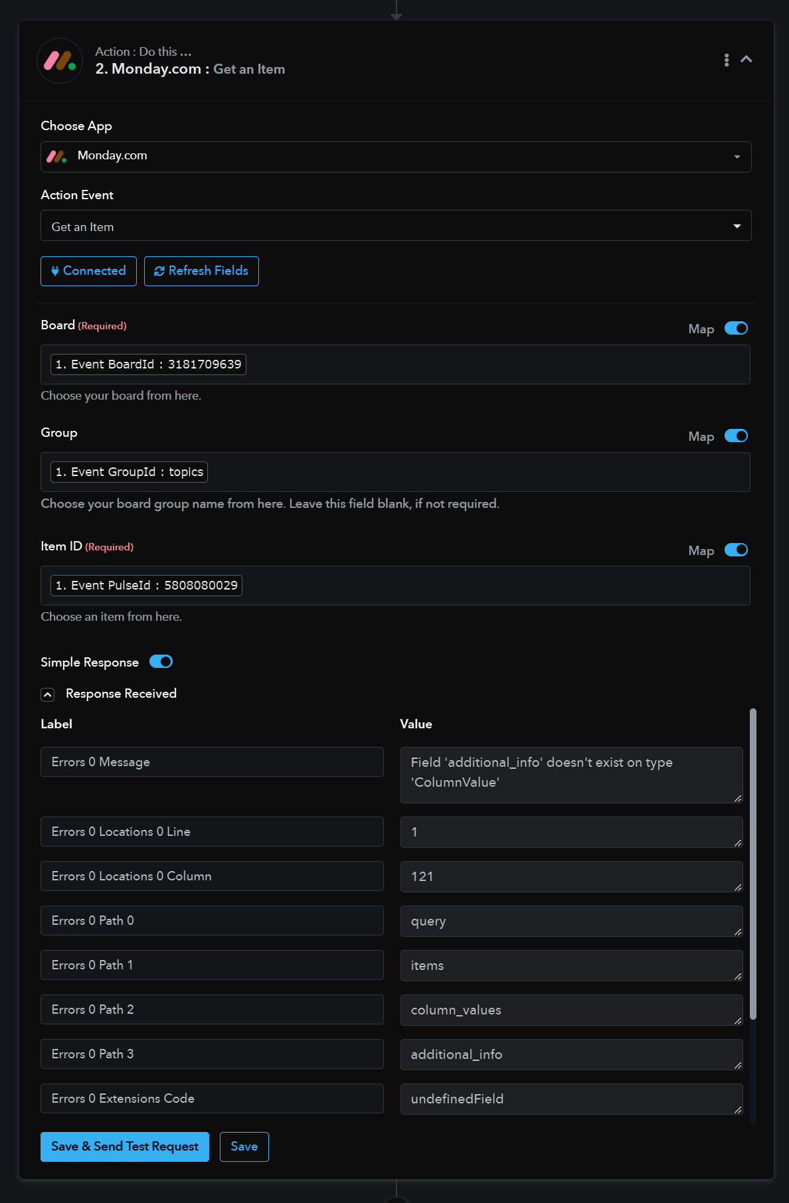Click the Event BoardId mapped tag
The width and height of the screenshot is (789, 1203).
click(x=148, y=364)
